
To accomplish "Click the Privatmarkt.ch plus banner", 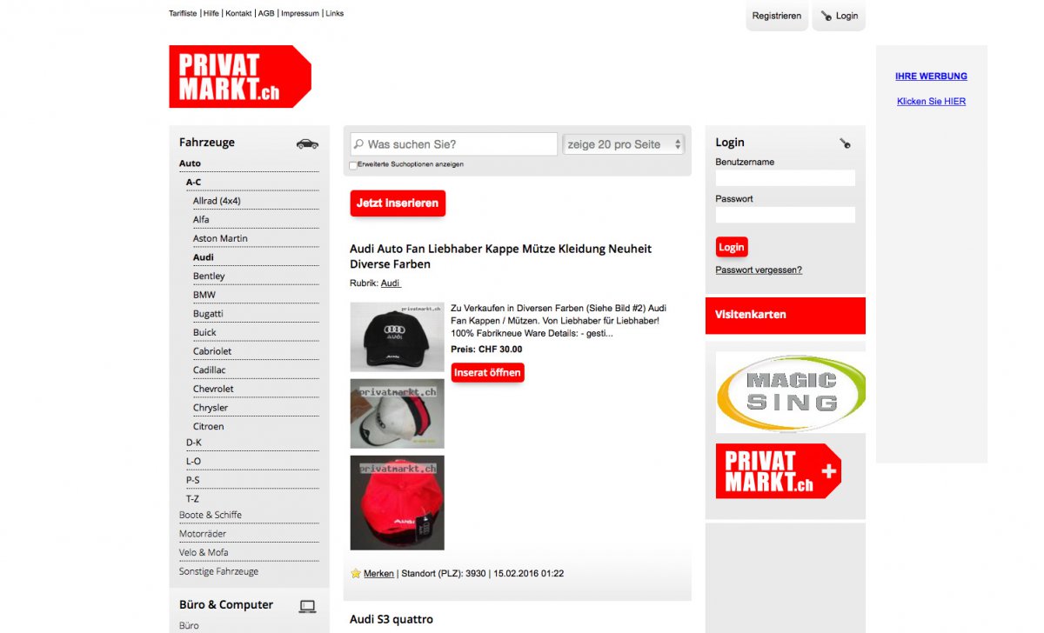I will tap(779, 471).
